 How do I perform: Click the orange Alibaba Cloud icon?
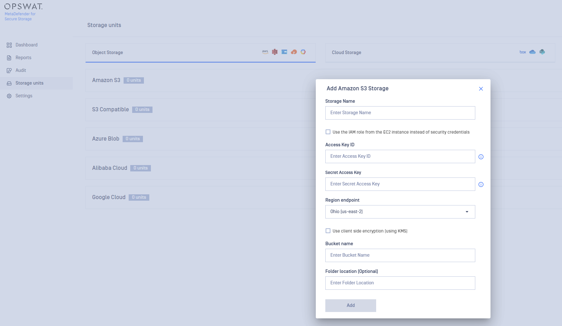294,52
